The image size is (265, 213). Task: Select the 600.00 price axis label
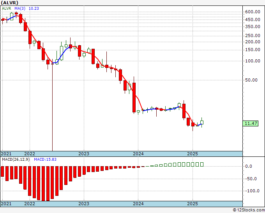tap(253, 12)
